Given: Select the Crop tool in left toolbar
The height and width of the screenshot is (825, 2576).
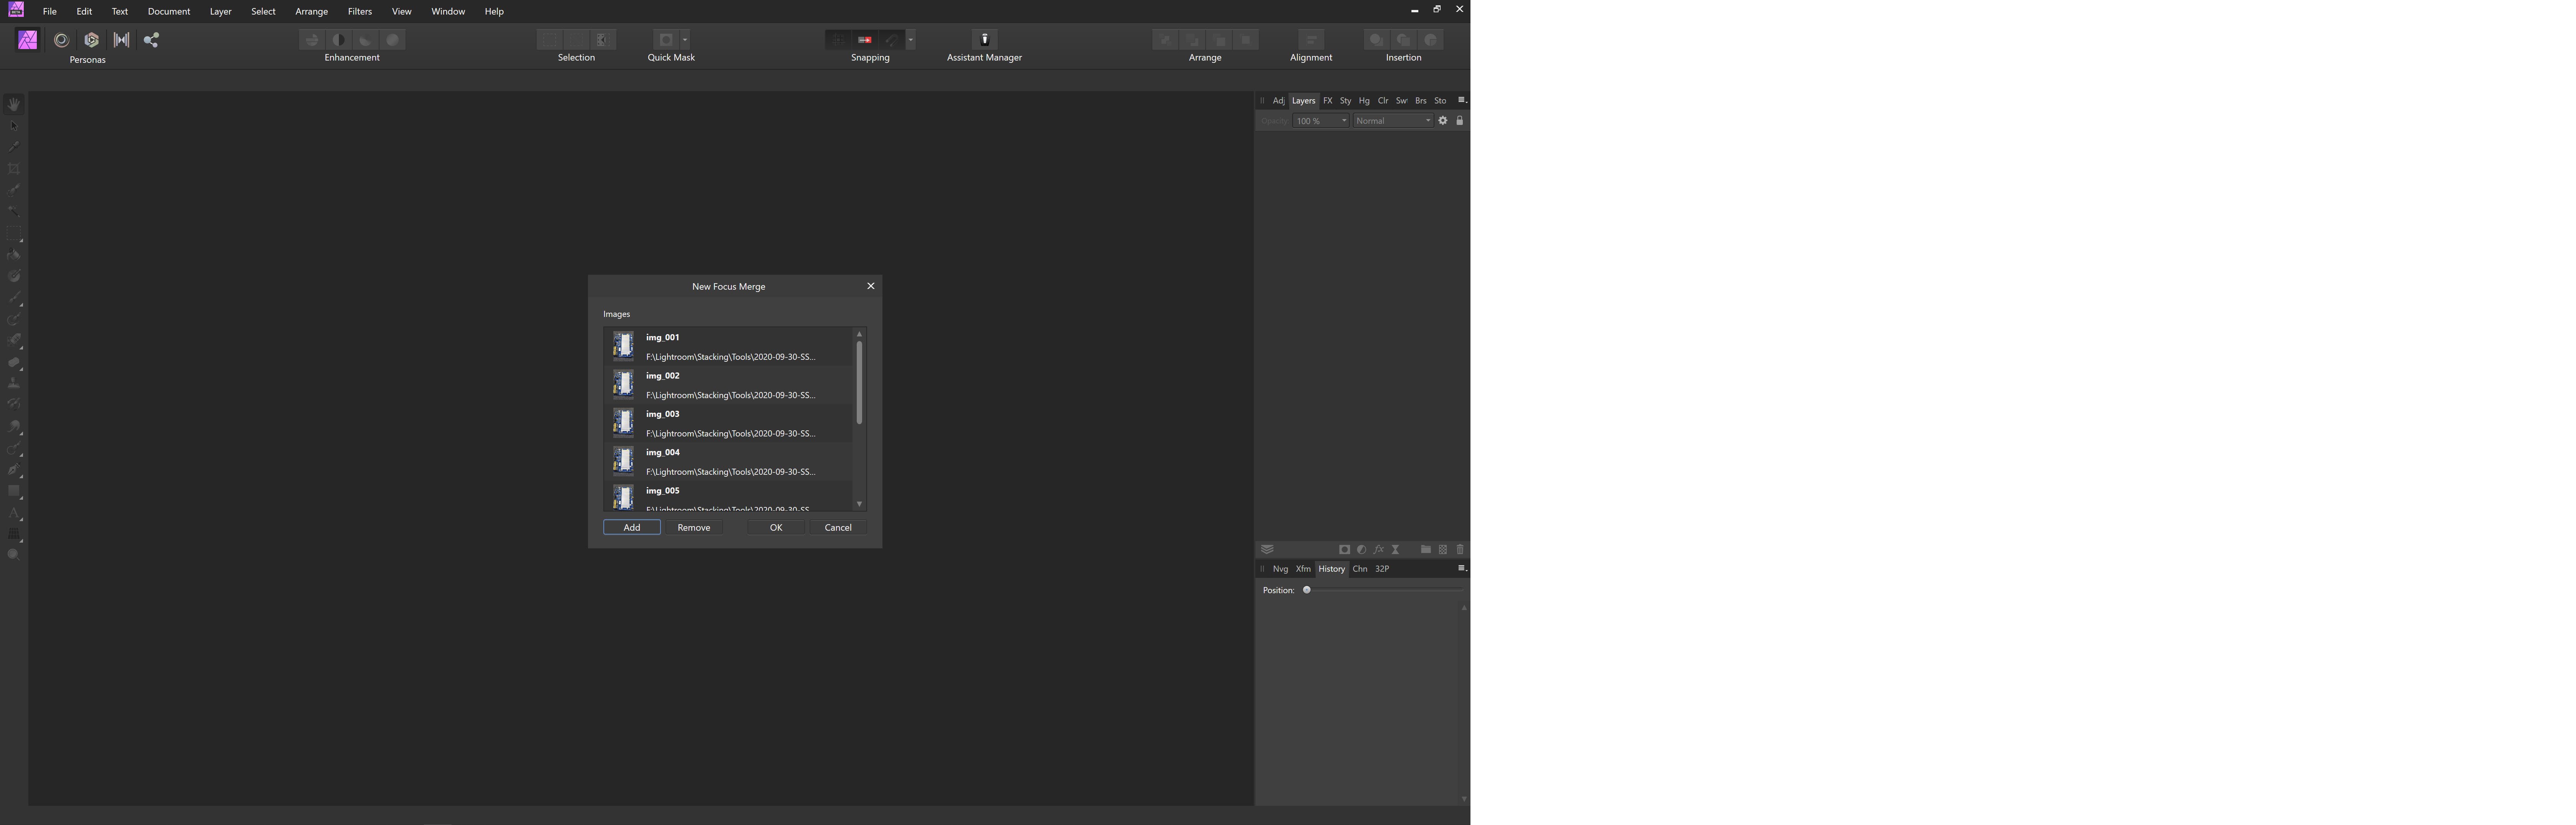Looking at the screenshot, I should point(14,169).
